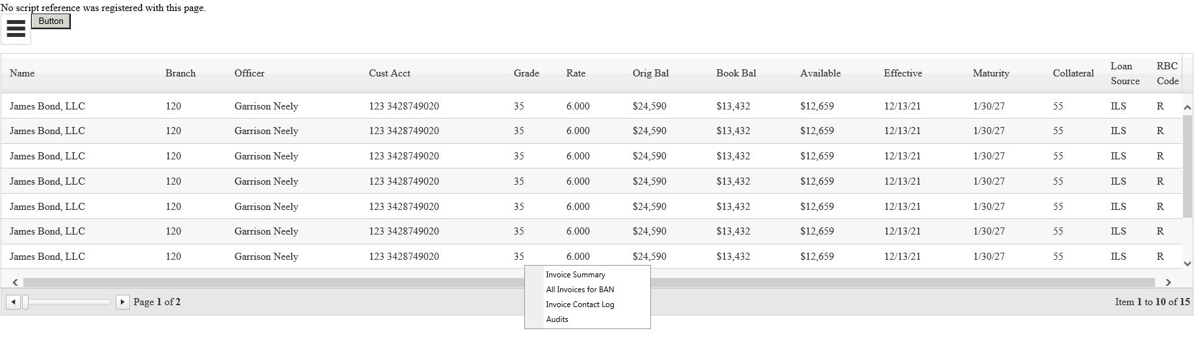Sort by the Name column header
Image resolution: width=1196 pixels, height=357 pixels.
[x=22, y=73]
